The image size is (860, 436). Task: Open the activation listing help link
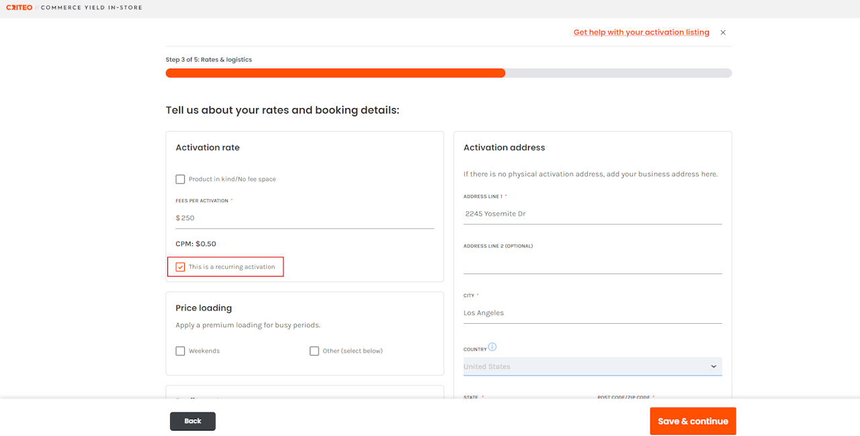(641, 32)
